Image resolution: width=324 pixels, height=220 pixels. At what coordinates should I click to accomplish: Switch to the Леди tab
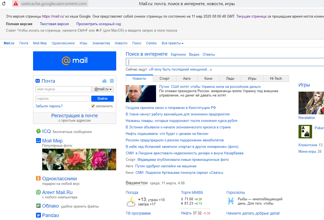pyautogui.click(x=230, y=79)
